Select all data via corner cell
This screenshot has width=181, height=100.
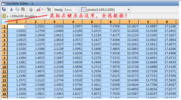tap(4, 22)
